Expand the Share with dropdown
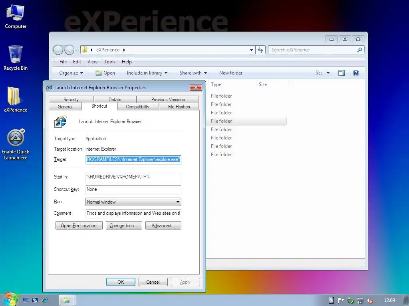 tap(193, 73)
